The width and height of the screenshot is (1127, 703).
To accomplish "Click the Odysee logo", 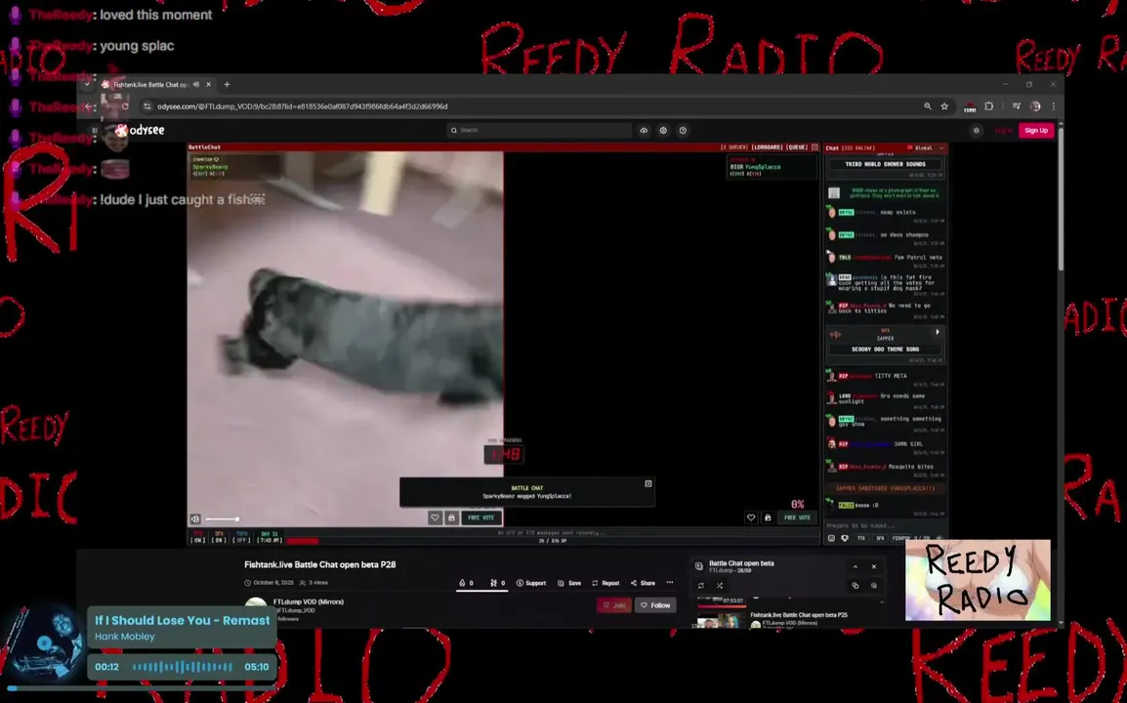I will point(141,130).
